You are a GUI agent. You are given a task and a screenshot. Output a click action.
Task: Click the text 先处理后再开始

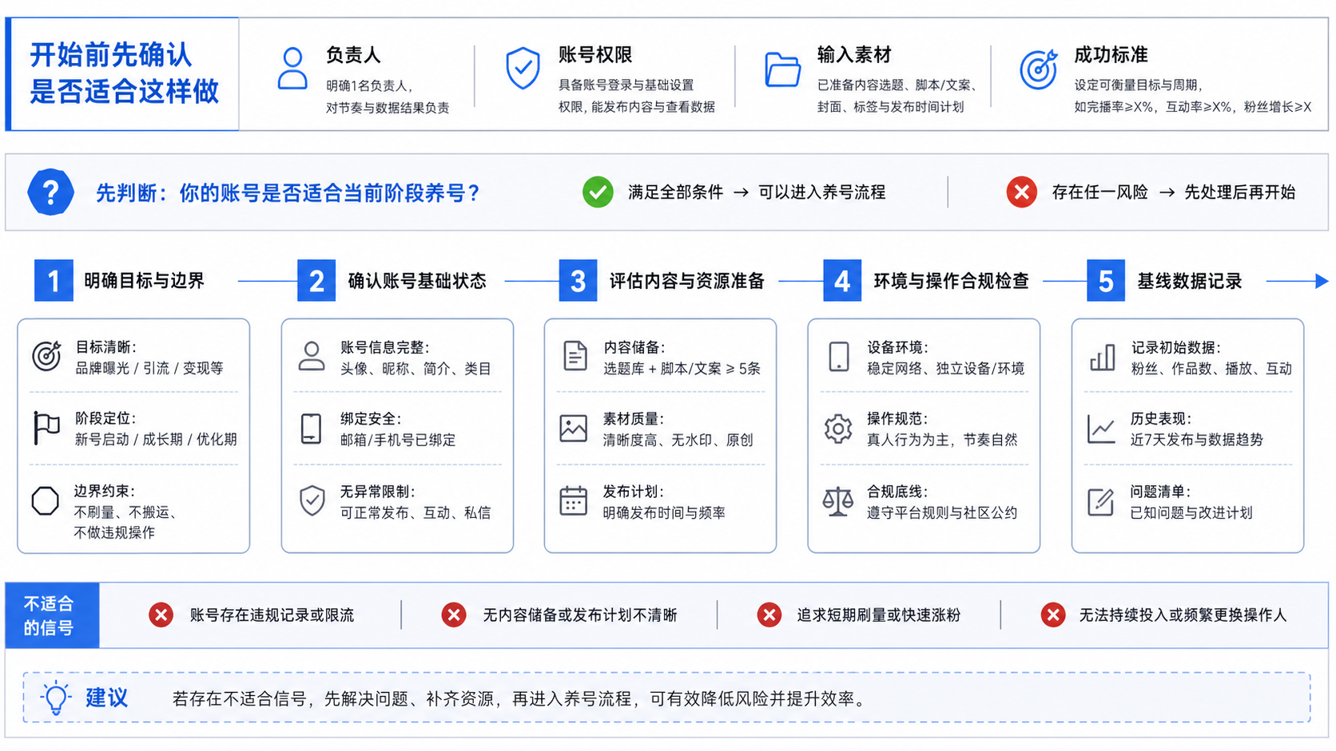click(1239, 192)
